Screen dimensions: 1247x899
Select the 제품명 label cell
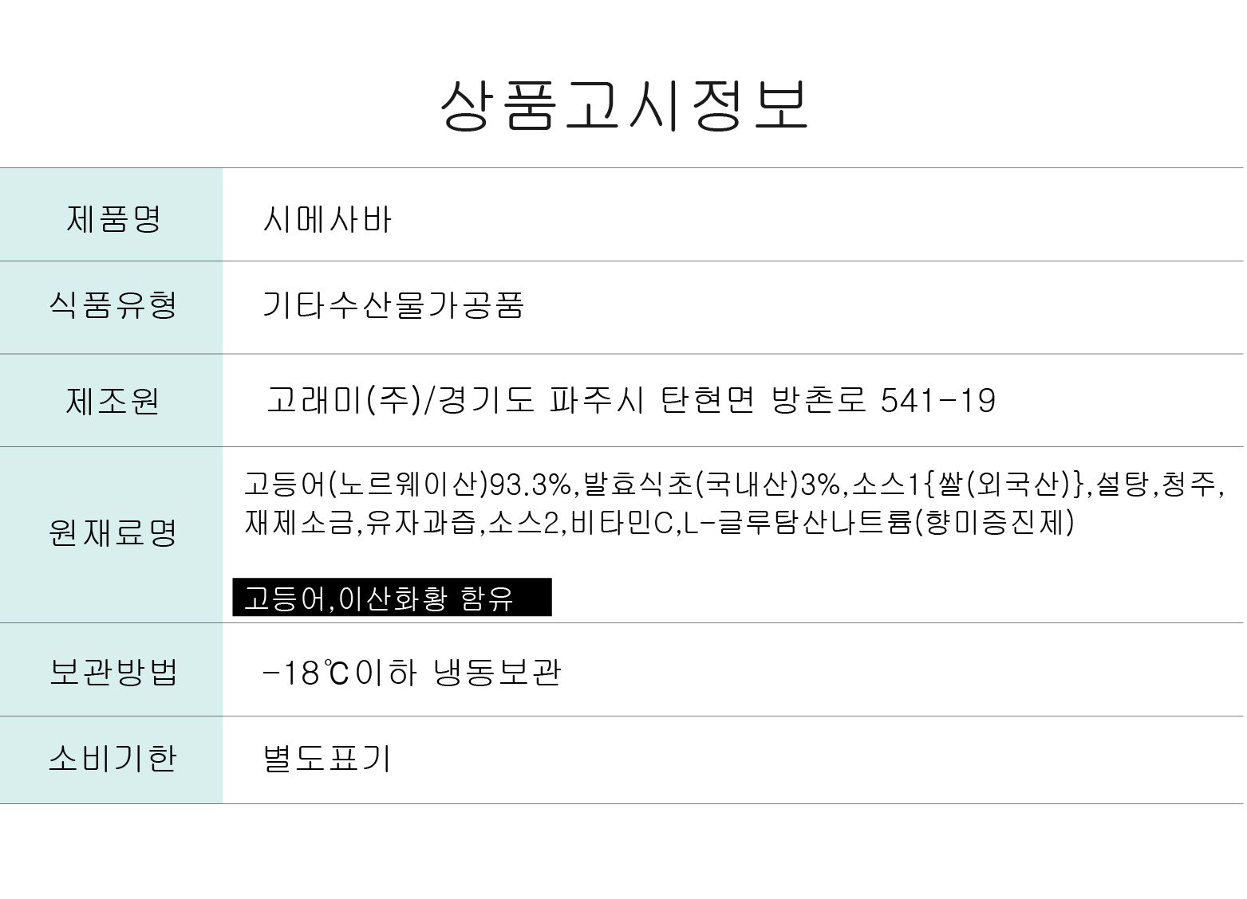[x=112, y=218]
